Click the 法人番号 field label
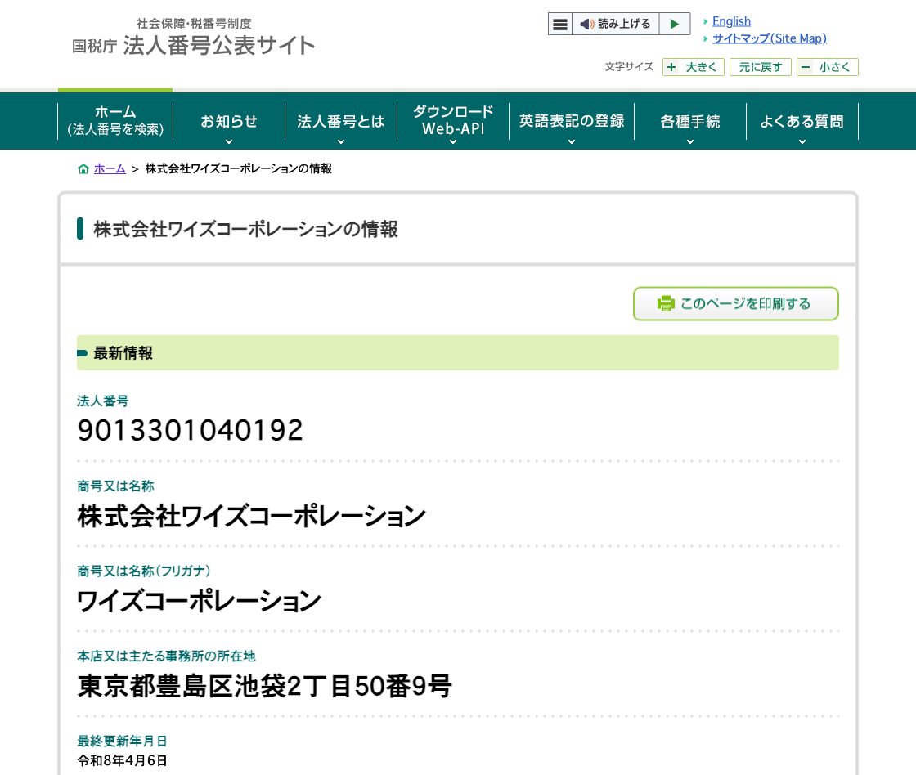Image resolution: width=916 pixels, height=775 pixels. point(103,401)
